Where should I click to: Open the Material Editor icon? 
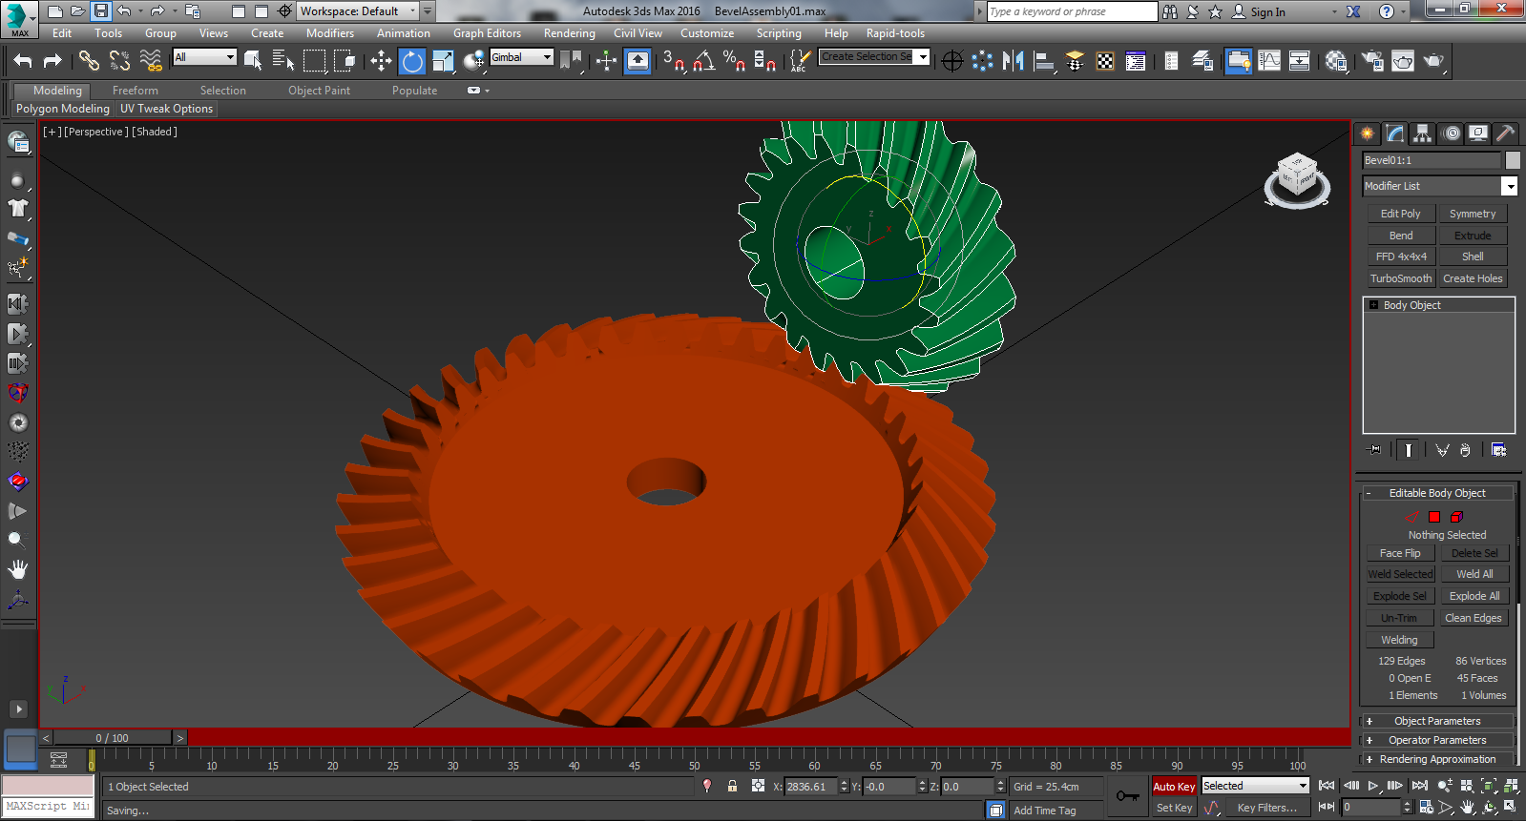[1336, 61]
